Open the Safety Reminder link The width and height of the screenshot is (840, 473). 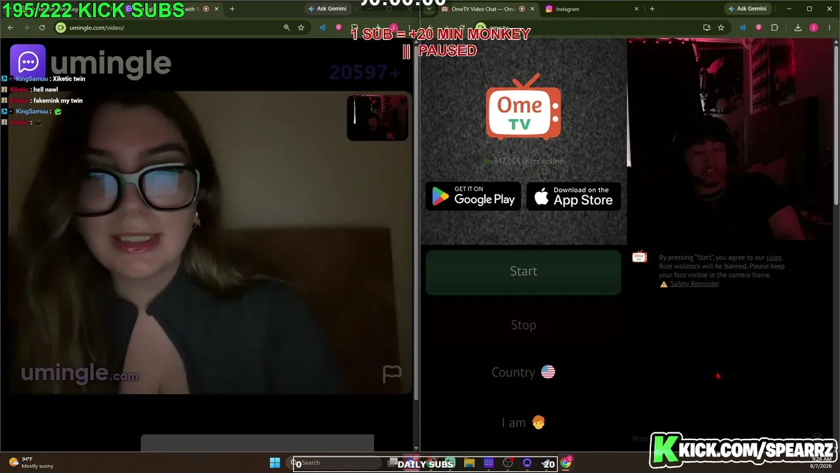pyautogui.click(x=694, y=284)
